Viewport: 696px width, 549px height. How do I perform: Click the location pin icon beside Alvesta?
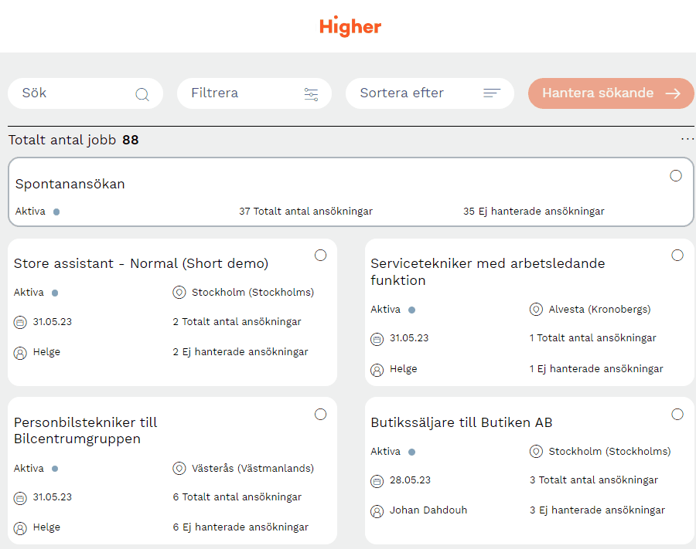click(x=536, y=310)
